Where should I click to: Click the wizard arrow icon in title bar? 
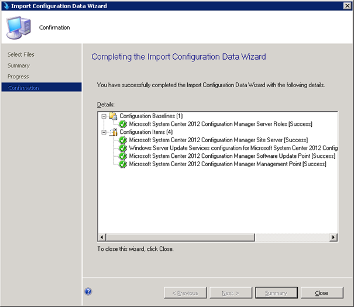point(6,6)
